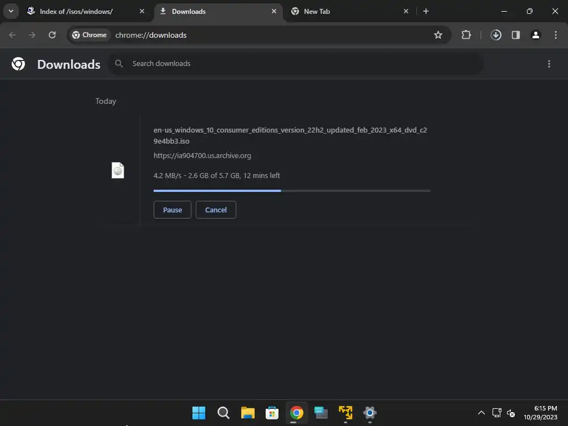
Task: Open the ia904700.us.archive.org source link
Action: [202, 156]
